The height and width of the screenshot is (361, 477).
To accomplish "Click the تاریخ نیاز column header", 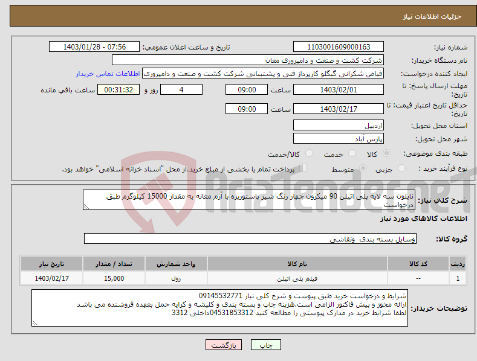I will pos(52,264).
